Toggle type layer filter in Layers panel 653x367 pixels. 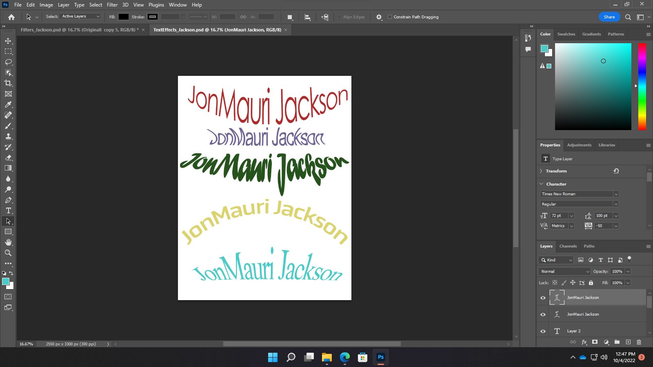tap(600, 260)
